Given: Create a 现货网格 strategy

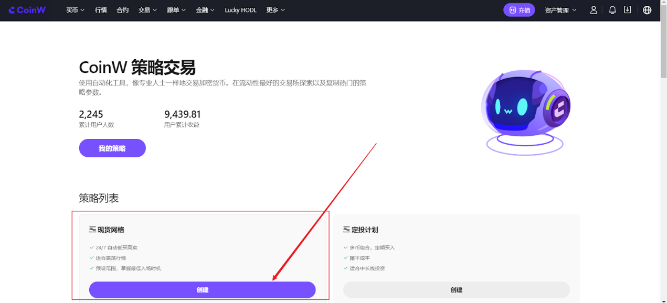Looking at the screenshot, I should point(202,290).
